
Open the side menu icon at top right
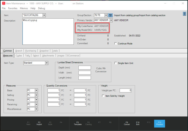184,14
